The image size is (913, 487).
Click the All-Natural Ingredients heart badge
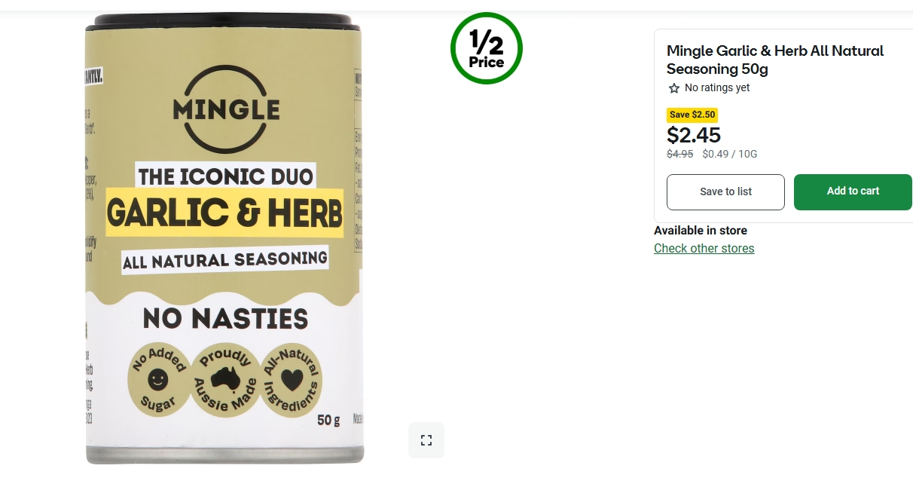[x=291, y=381]
